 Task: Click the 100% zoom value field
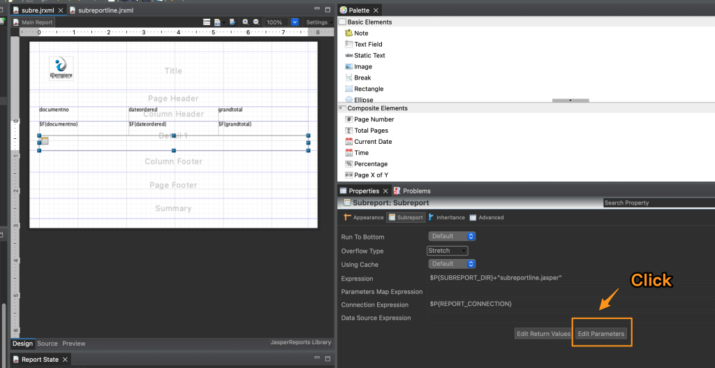coord(275,22)
